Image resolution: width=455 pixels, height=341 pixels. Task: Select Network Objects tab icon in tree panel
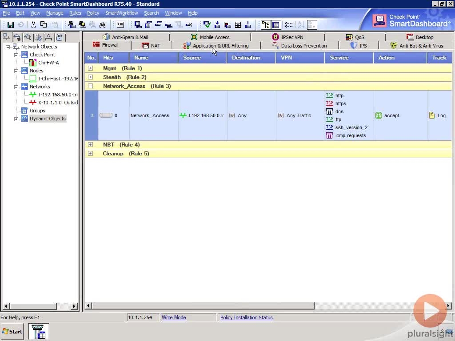point(6,37)
